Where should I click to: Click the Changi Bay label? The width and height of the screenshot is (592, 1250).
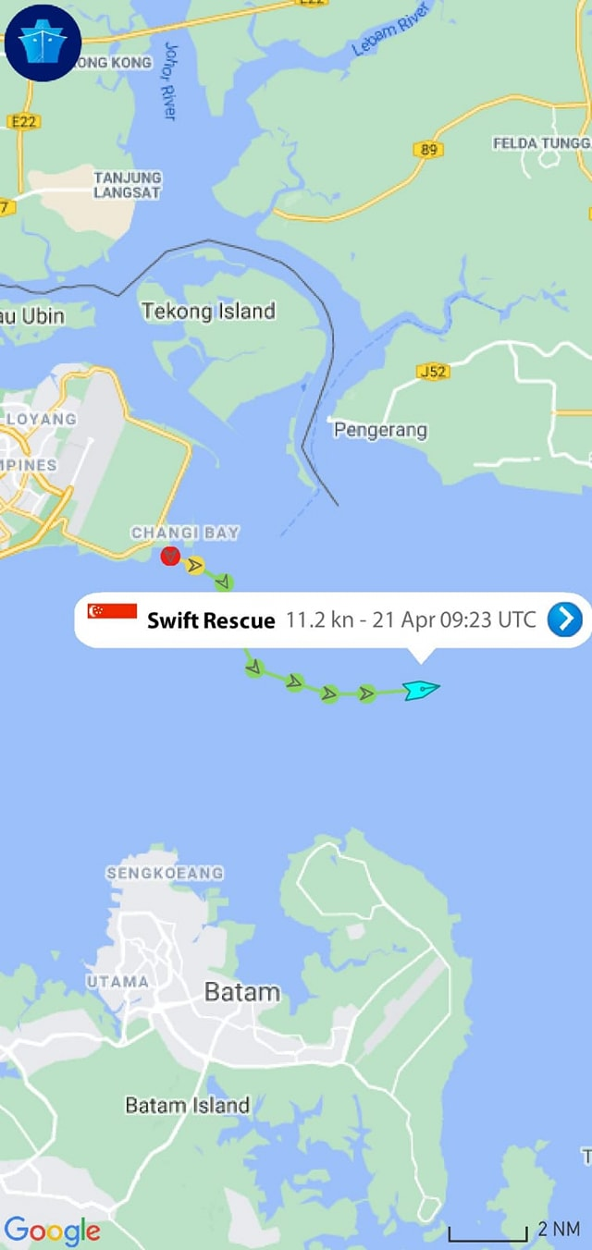point(185,533)
